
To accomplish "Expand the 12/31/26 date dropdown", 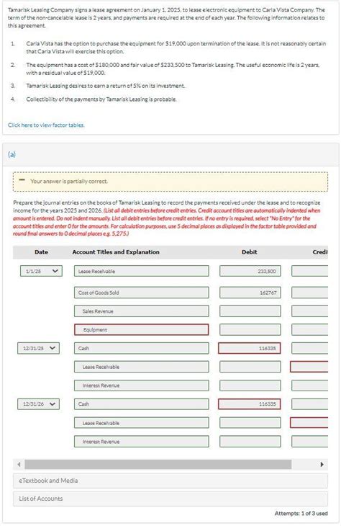I will [x=39, y=404].
